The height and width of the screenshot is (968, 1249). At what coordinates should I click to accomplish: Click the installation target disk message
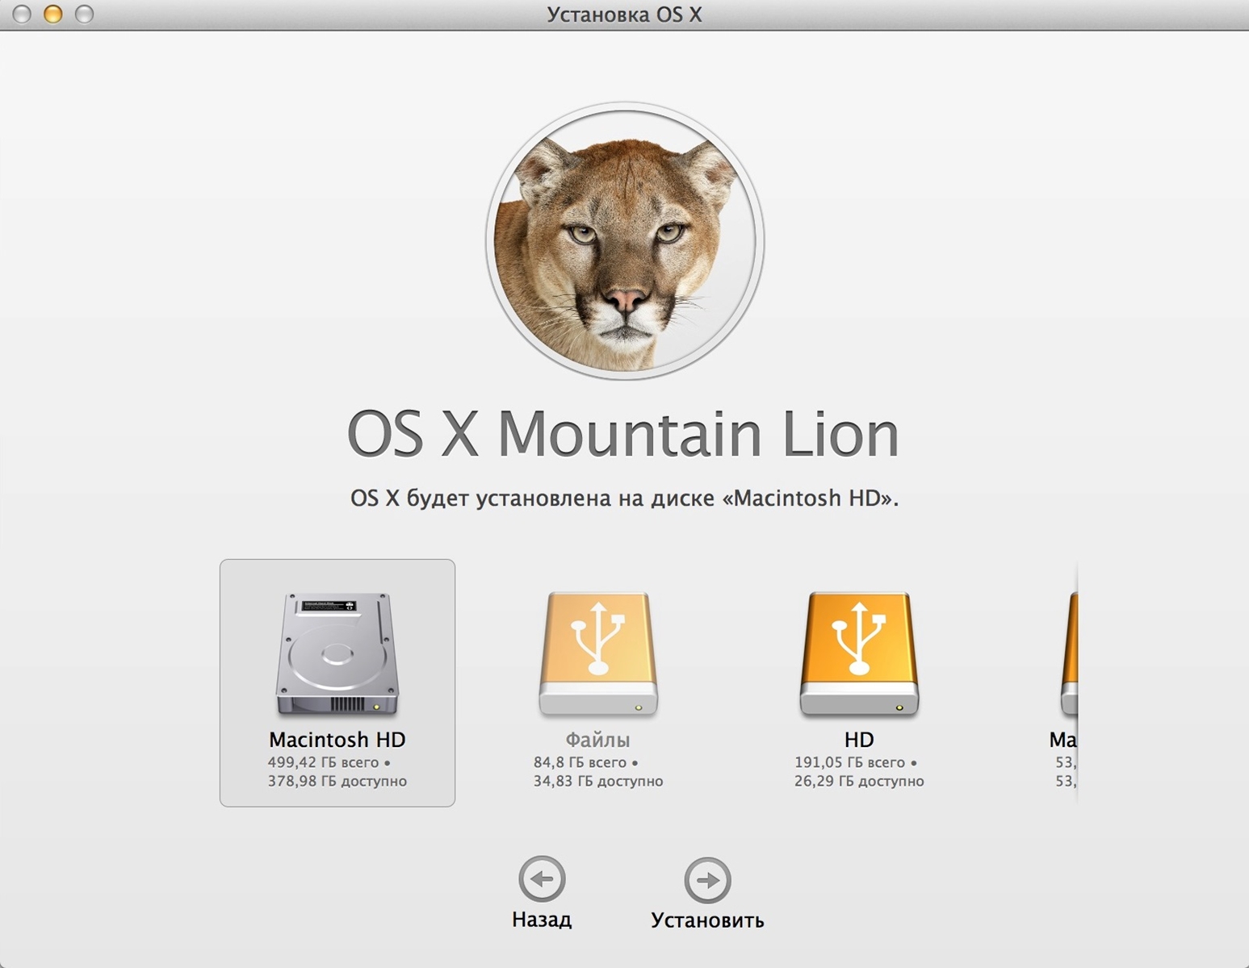click(624, 499)
